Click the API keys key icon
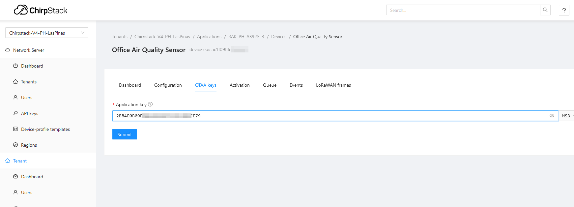 (x=15, y=113)
